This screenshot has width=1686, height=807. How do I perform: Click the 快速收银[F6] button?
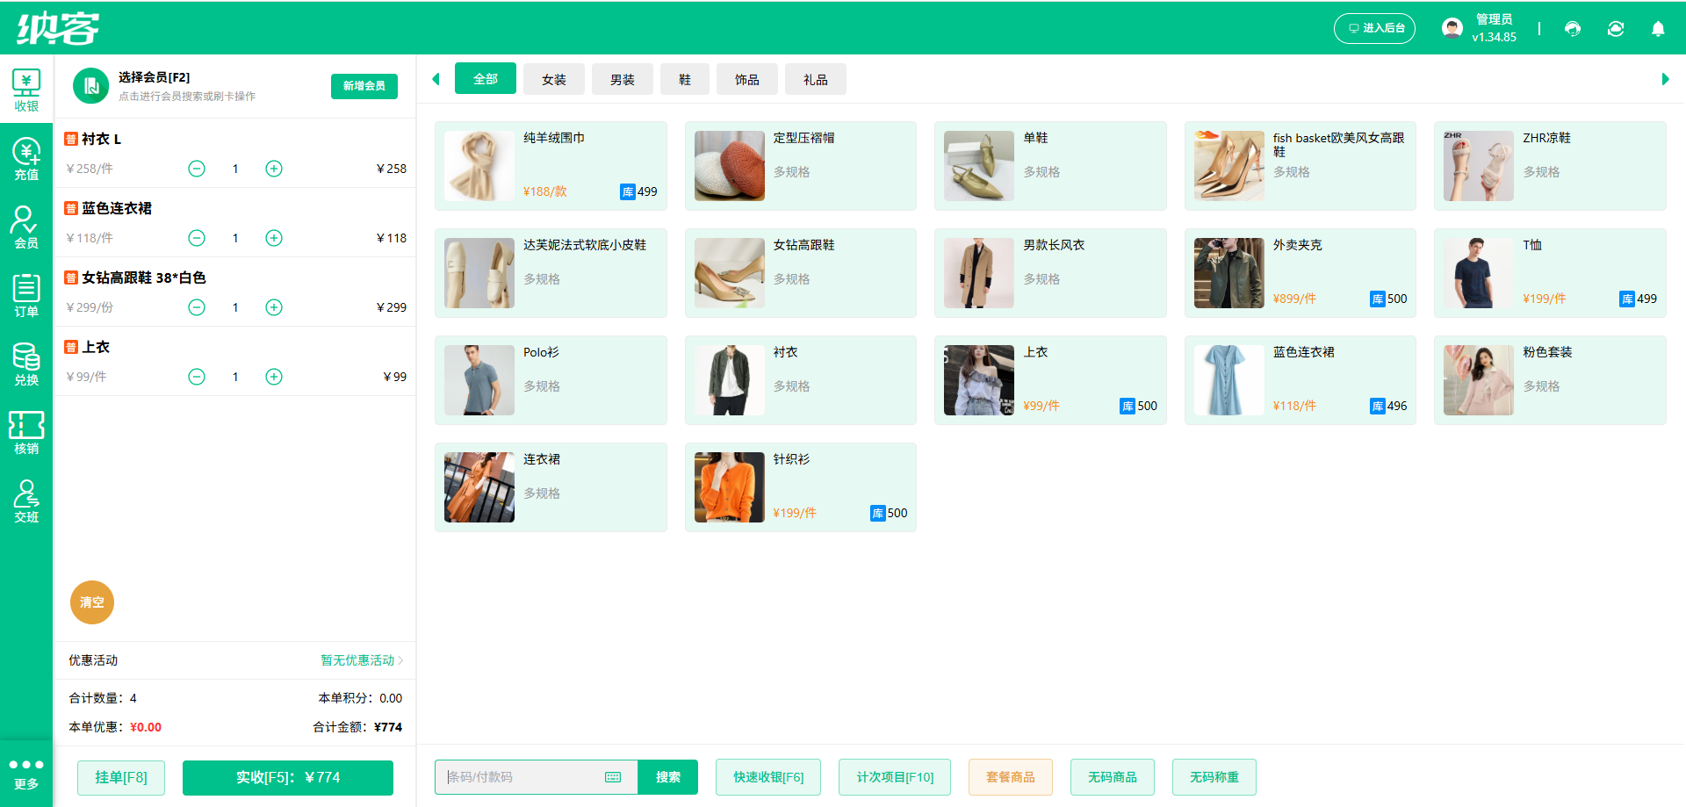[x=768, y=777]
